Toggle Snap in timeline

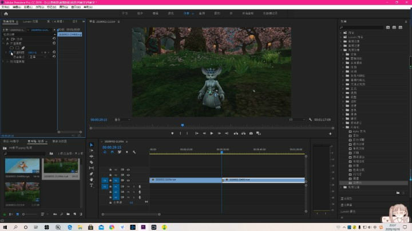[112, 152]
